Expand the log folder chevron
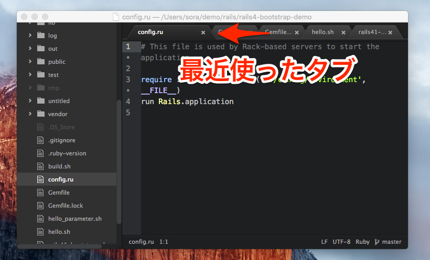 30,35
